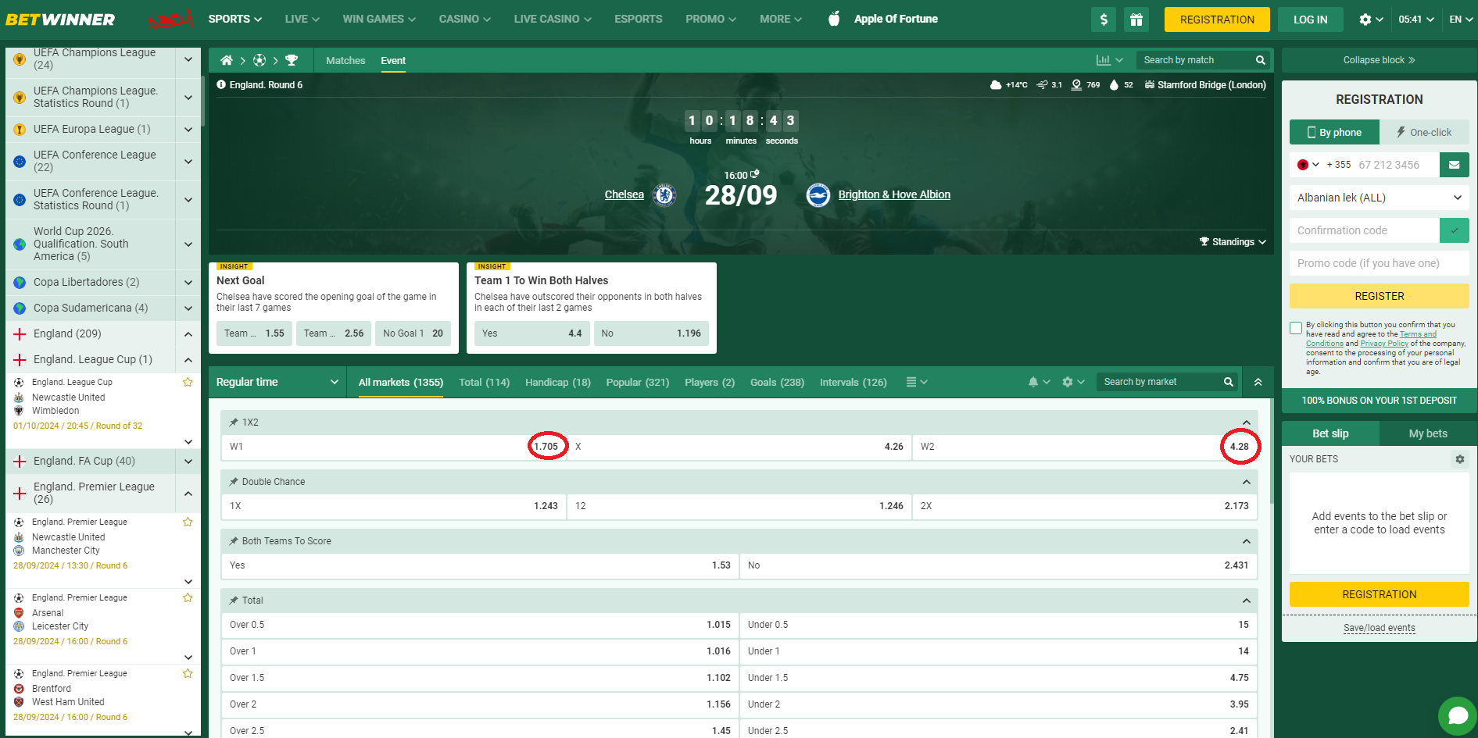Viewport: 1478px width, 738px height.
Task: Open the Standings dropdown
Action: (x=1233, y=242)
